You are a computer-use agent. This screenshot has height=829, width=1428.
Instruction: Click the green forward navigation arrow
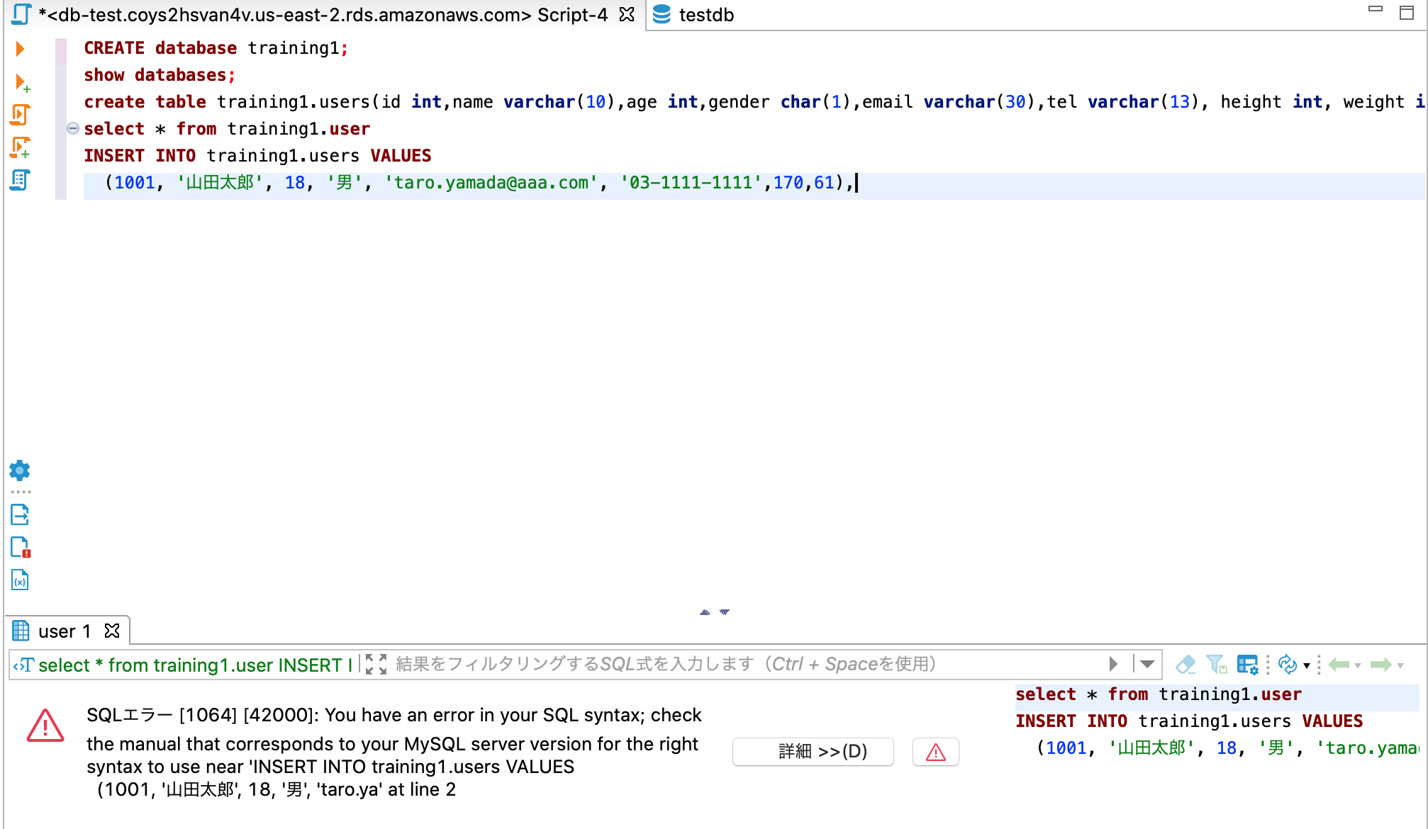pyautogui.click(x=1380, y=665)
